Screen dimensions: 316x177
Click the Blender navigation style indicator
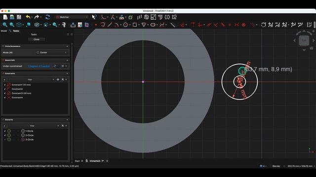[x=276, y=166]
